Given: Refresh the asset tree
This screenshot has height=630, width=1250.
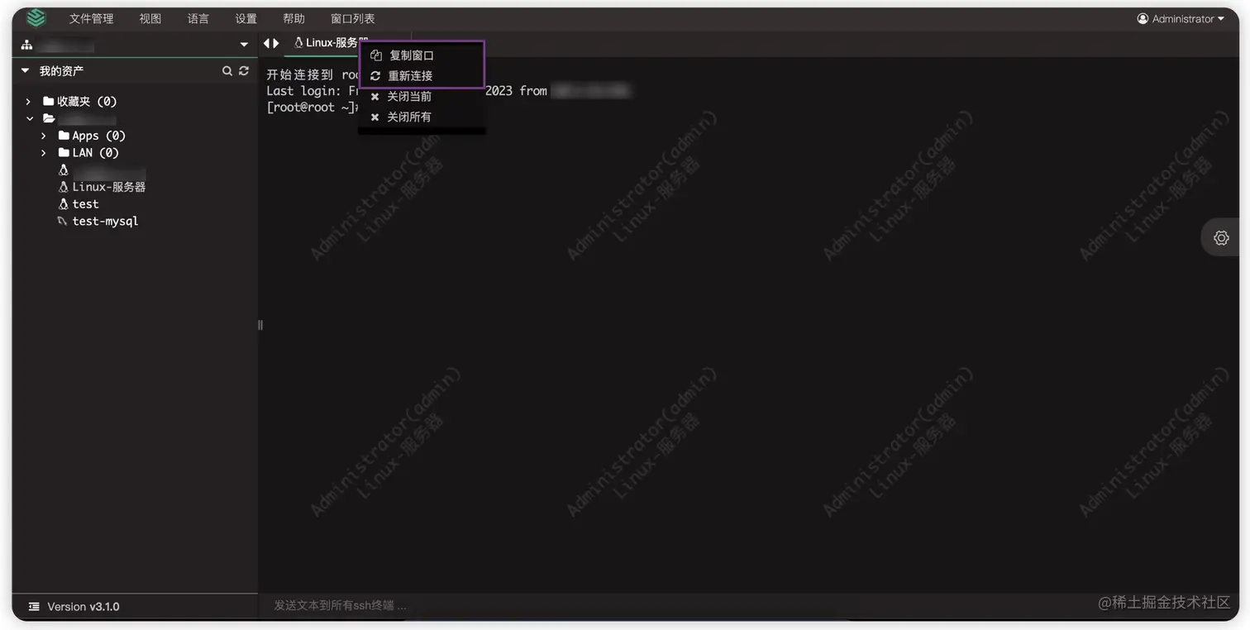Looking at the screenshot, I should point(244,71).
